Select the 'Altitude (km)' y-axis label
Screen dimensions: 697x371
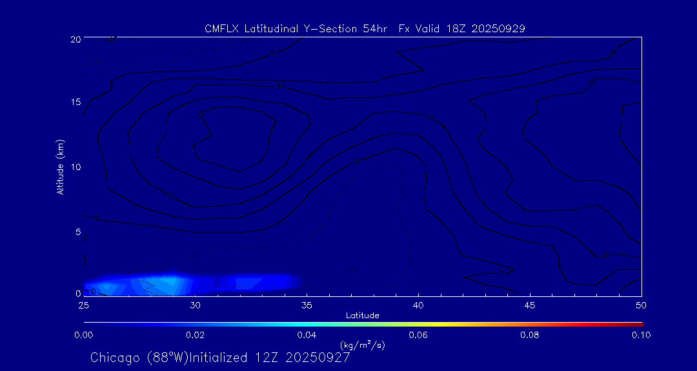(x=60, y=167)
